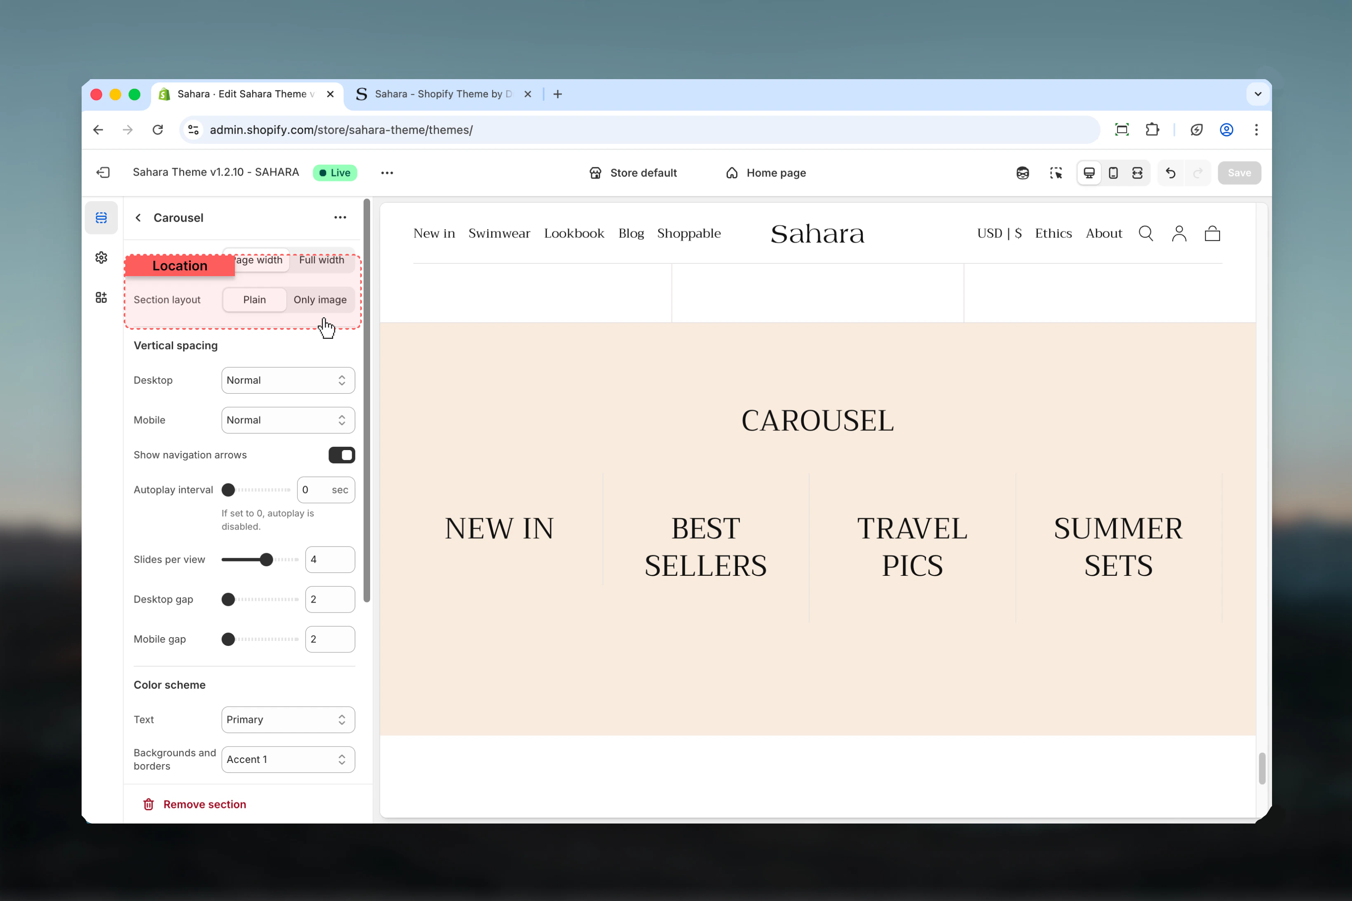Open the Sections sidebar icon
This screenshot has height=901, width=1352.
click(101, 218)
